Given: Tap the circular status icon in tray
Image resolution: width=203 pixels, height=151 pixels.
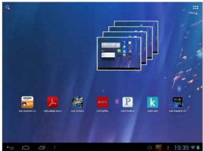Looking at the screenshot, I should [x=149, y=148].
